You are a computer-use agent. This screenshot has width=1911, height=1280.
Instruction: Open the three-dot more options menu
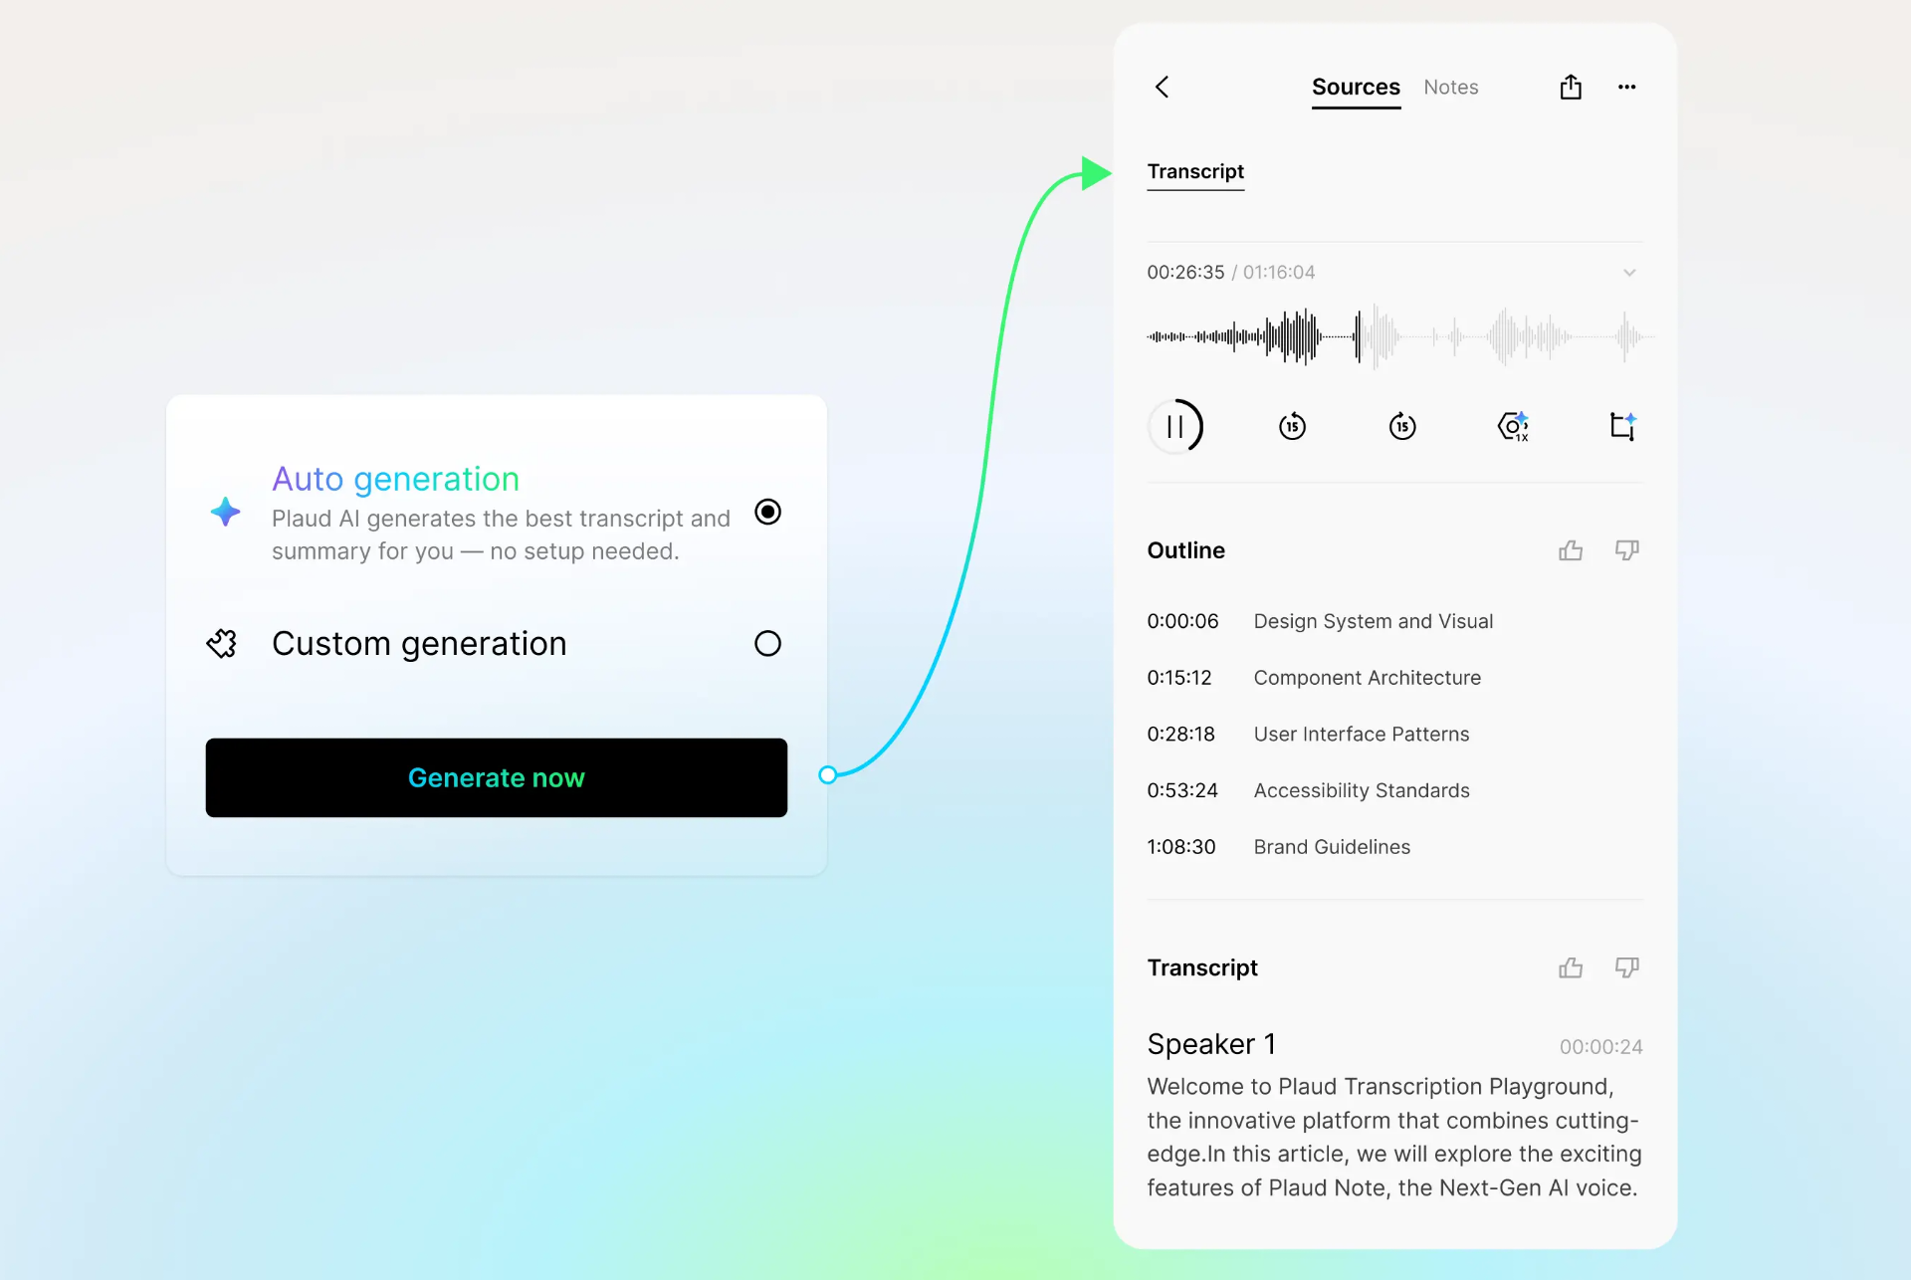pos(1626,88)
